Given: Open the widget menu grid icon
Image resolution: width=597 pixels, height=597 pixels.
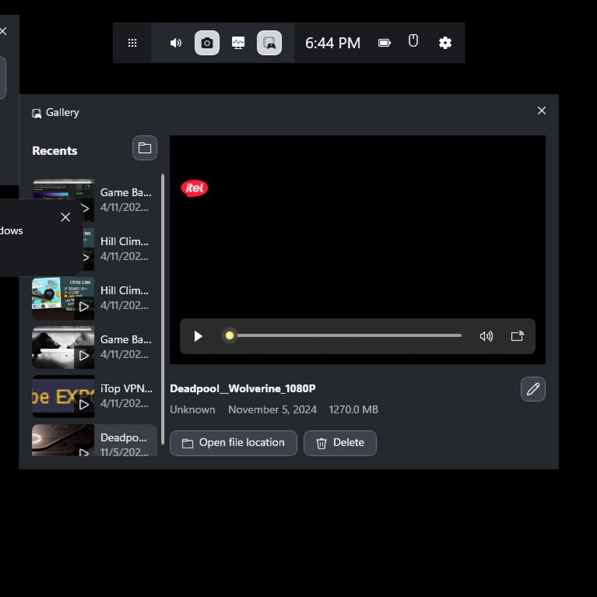Looking at the screenshot, I should coord(132,42).
